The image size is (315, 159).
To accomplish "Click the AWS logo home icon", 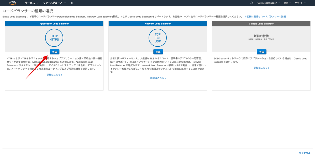I will coord(13,3).
